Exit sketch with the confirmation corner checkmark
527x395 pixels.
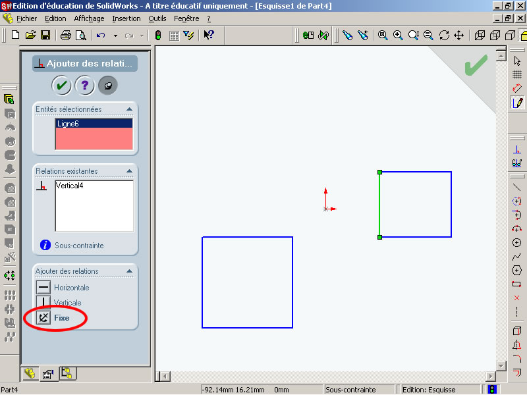[x=476, y=65]
